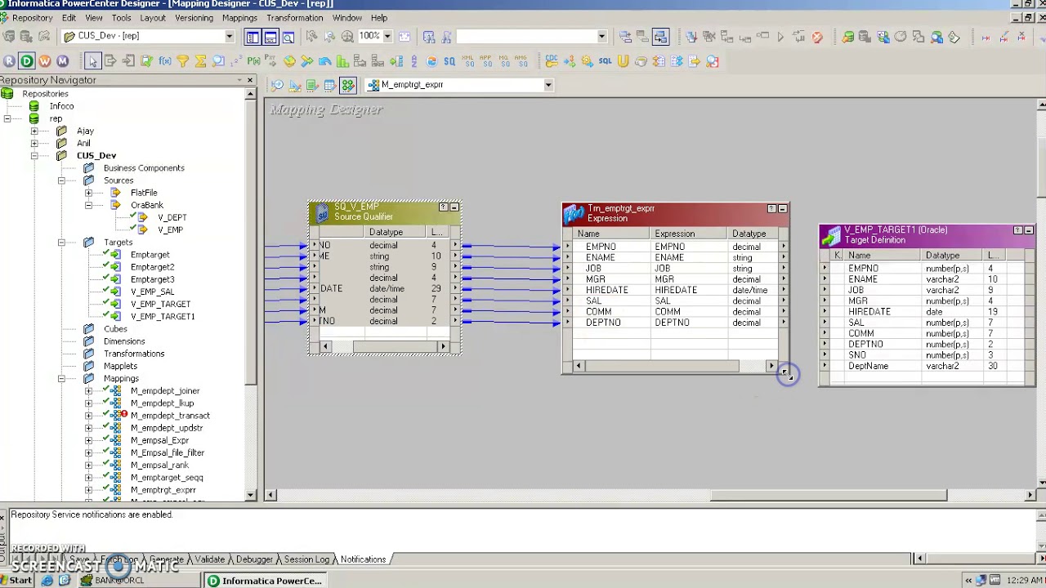Switch to the Session Log tab
The image size is (1046, 588).
tap(306, 559)
